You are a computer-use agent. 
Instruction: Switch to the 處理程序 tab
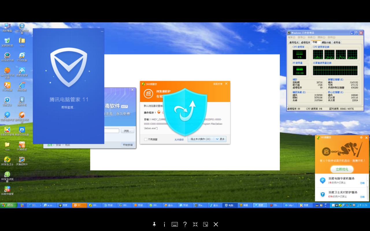306,42
